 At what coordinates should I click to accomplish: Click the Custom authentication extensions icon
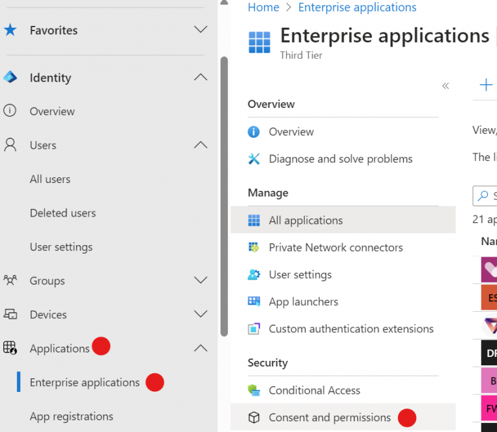pyautogui.click(x=254, y=329)
